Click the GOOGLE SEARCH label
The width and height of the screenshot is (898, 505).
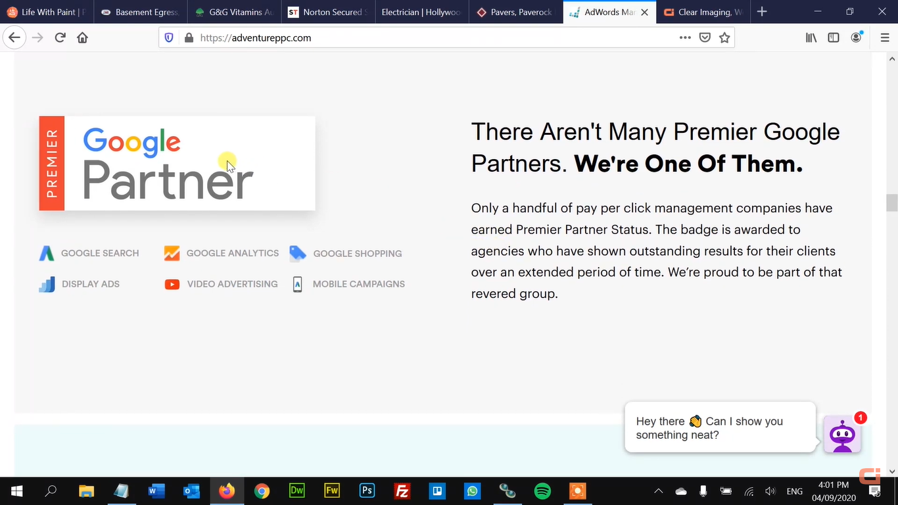click(100, 253)
